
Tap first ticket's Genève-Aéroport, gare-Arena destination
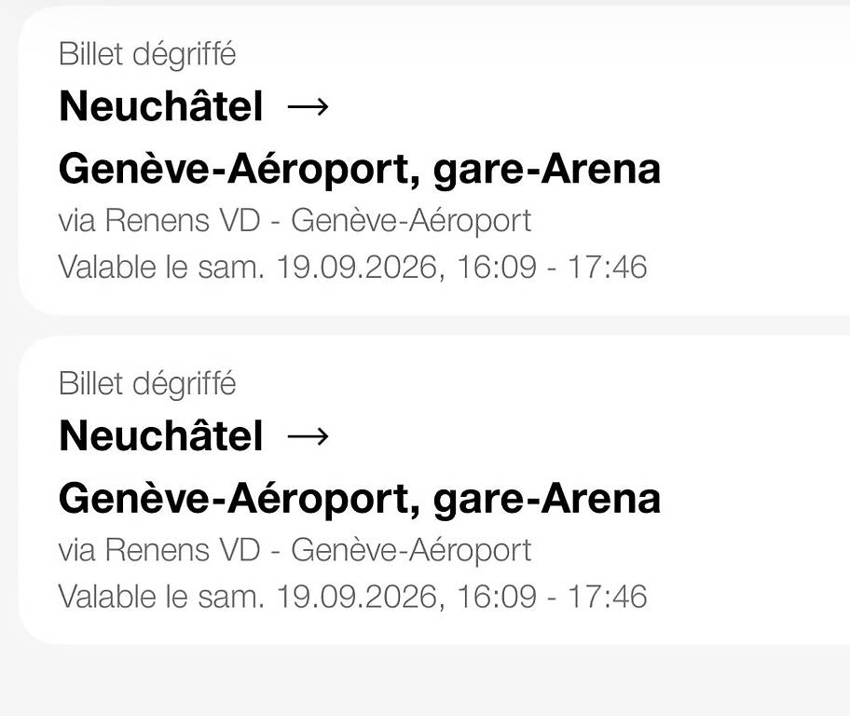(x=360, y=171)
